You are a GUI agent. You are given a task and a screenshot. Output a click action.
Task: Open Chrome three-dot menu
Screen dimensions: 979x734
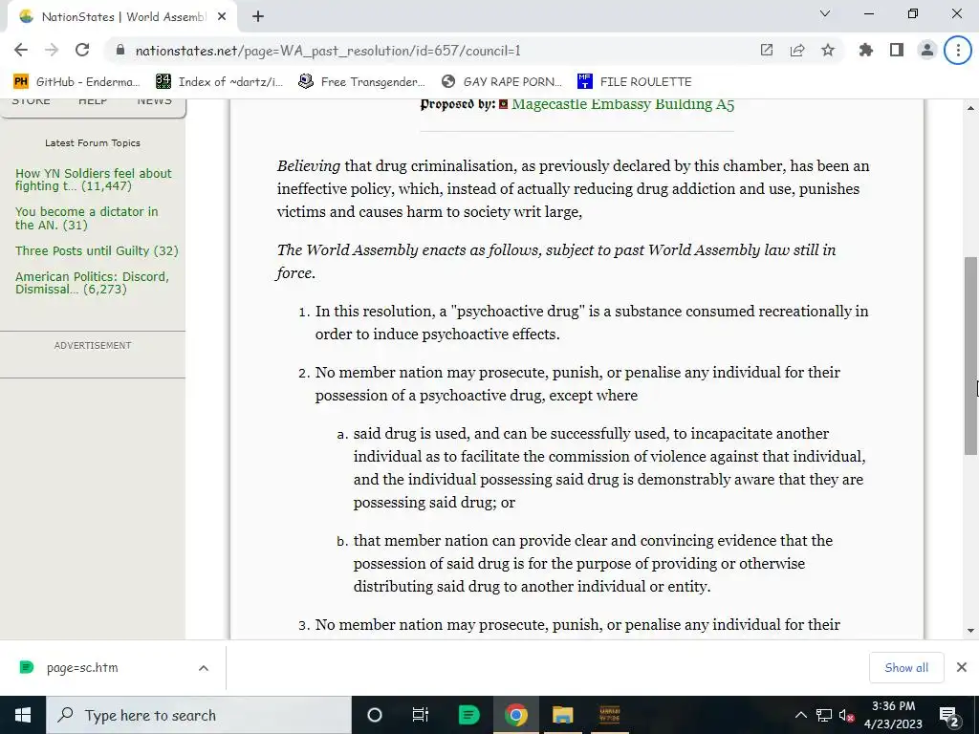[x=958, y=51]
